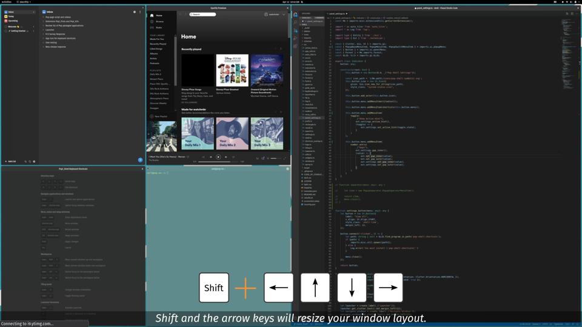Select the panel_settings.ts editor tab
The image size is (582, 327).
(338, 14)
